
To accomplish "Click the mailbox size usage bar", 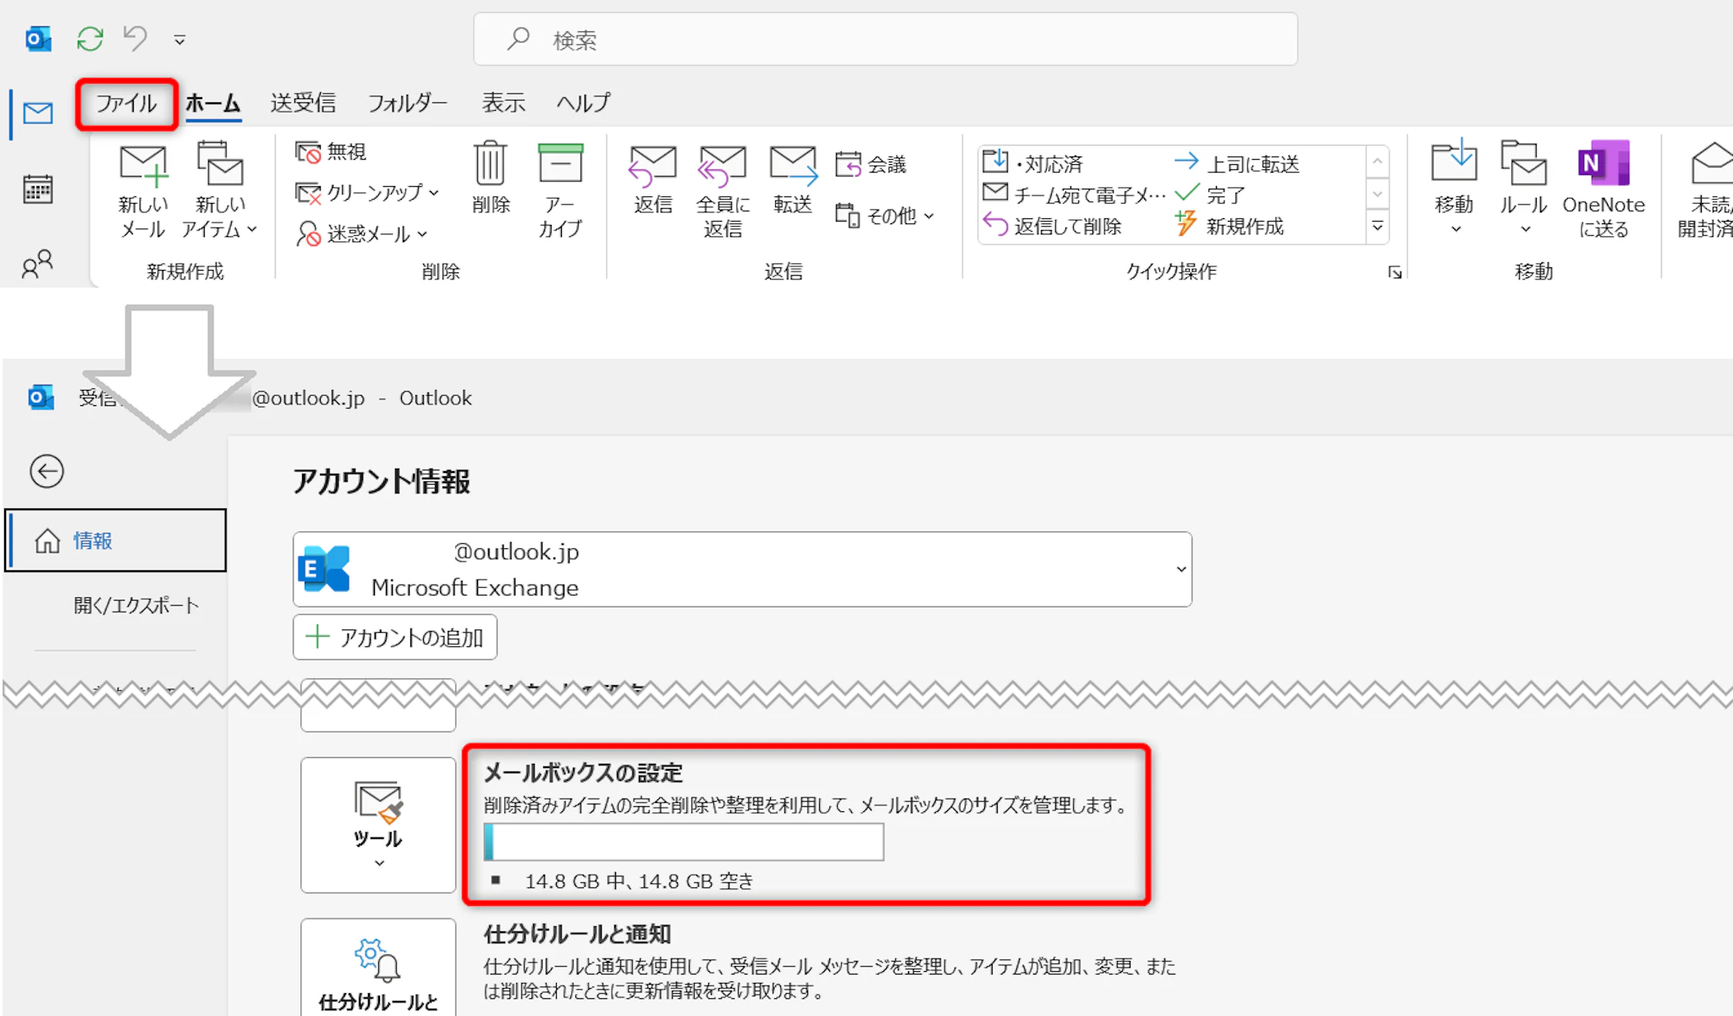I will (x=684, y=843).
